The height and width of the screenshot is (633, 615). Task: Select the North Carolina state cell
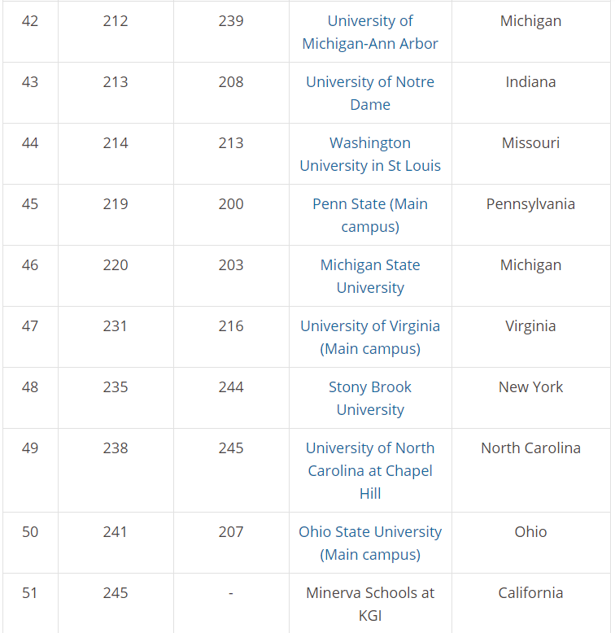[x=530, y=470]
